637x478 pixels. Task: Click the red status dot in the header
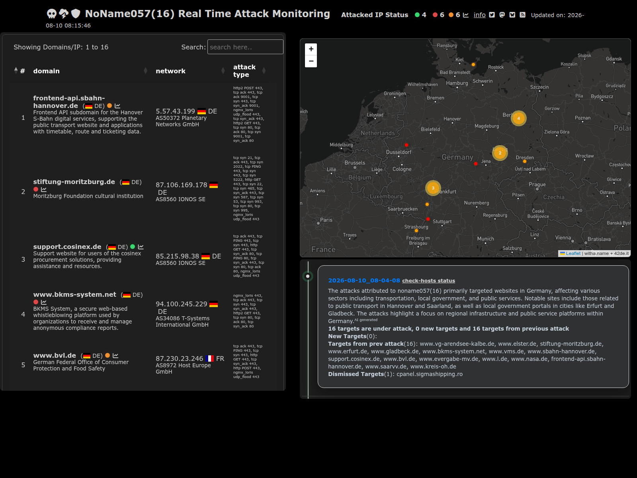click(x=435, y=15)
